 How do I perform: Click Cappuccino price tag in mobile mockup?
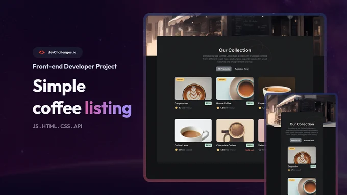pos(313,166)
